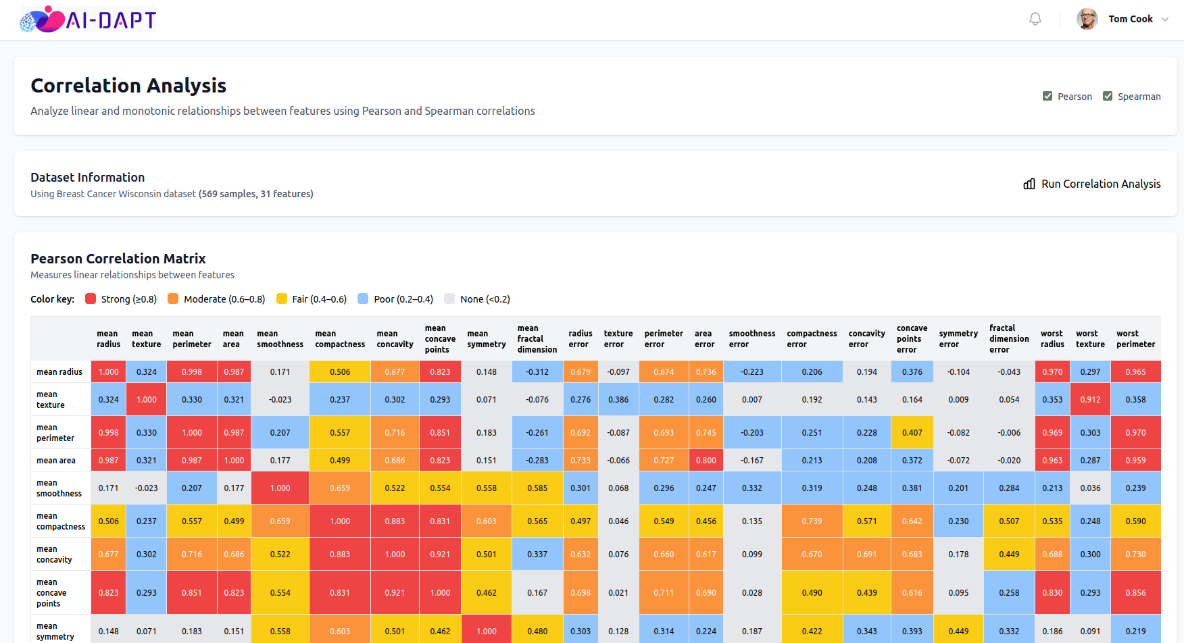Click Tom Cook's profile avatar

coord(1087,19)
